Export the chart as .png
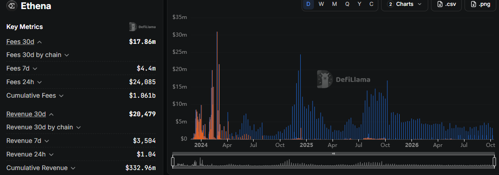Viewport: 499px width, 175px height. click(480, 5)
